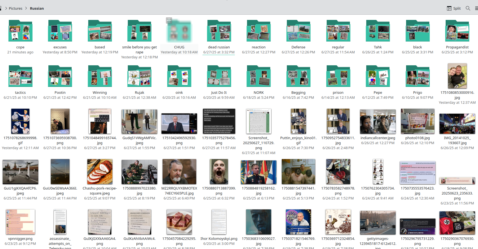Click the Split view icon

(449, 8)
